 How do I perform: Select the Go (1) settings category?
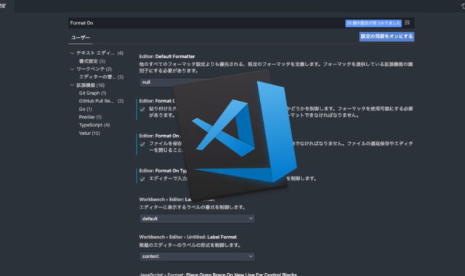(x=86, y=109)
